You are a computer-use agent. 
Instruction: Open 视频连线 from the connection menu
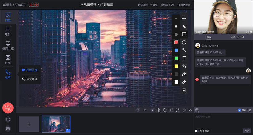point(30,70)
